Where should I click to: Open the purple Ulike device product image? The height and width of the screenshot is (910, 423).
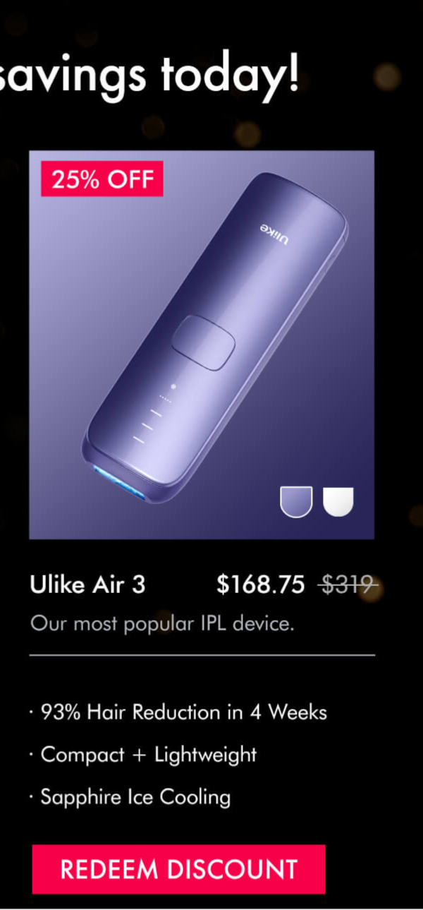[202, 345]
